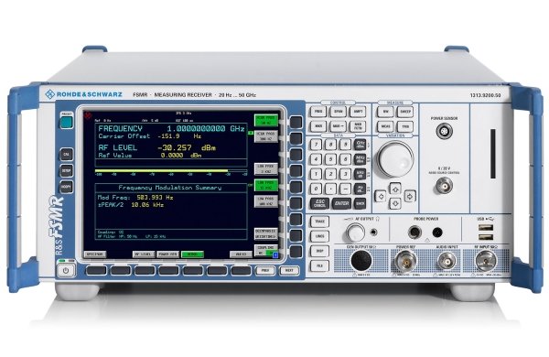Tap the number 7 key

coord(317,145)
